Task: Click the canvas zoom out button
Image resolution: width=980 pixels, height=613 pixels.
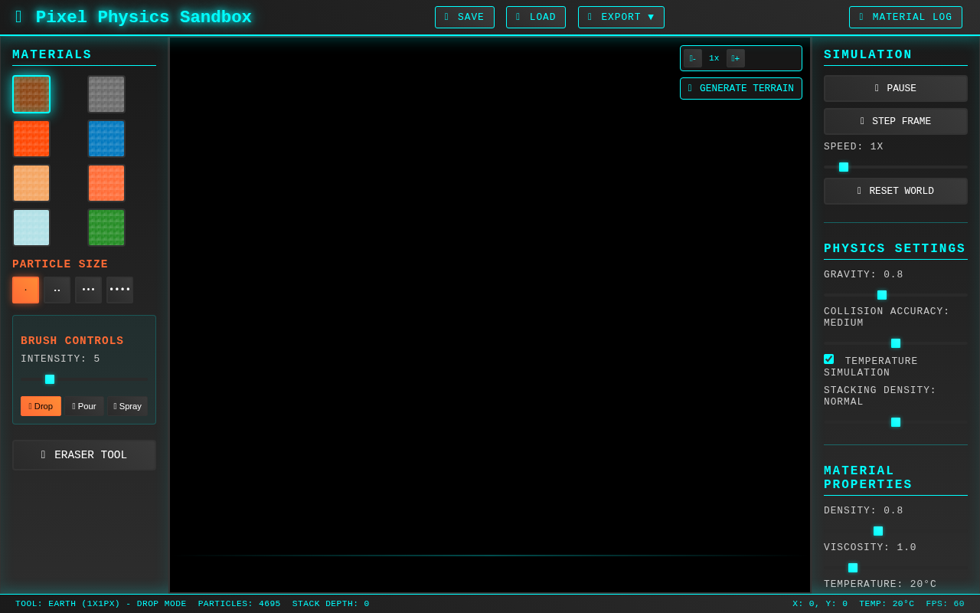Action: tap(693, 58)
